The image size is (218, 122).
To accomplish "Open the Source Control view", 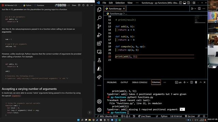I will tap(99, 26).
